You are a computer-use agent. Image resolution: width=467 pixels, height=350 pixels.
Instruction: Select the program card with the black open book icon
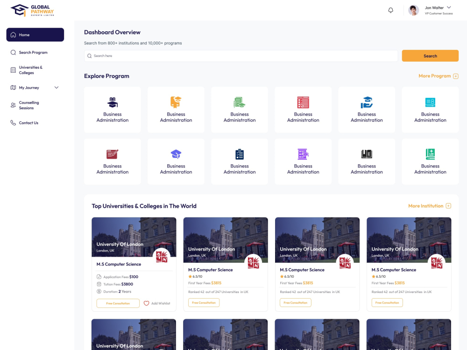coord(367,161)
